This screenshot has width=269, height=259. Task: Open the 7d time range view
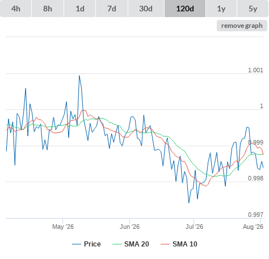point(112,9)
